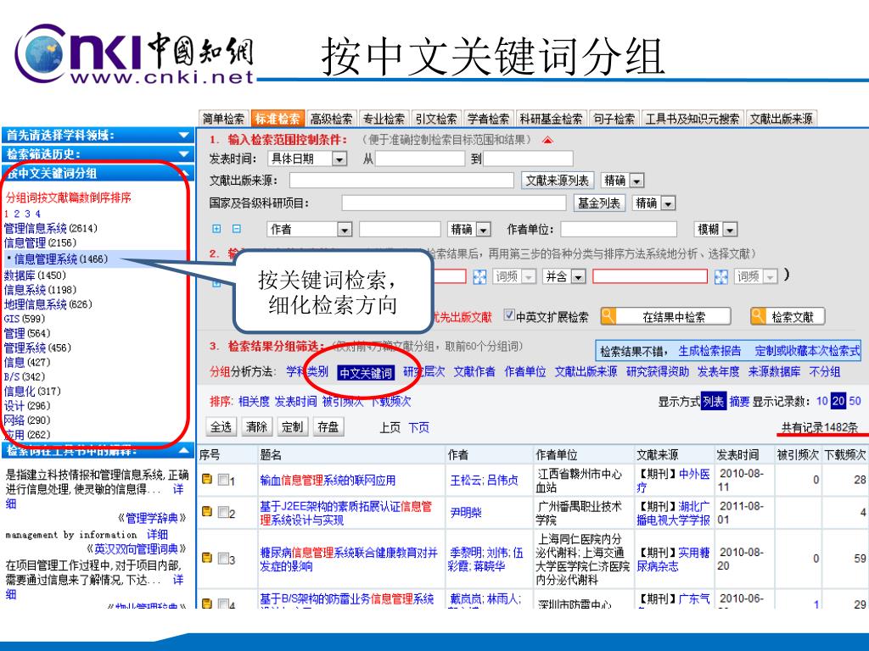Check the box for result row 4

(223, 604)
